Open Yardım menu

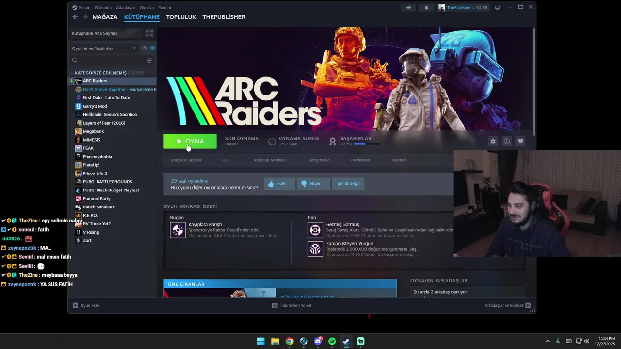[165, 8]
